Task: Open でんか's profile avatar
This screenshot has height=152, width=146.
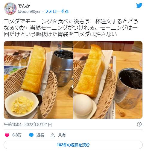Action: pyautogui.click(x=10, y=9)
